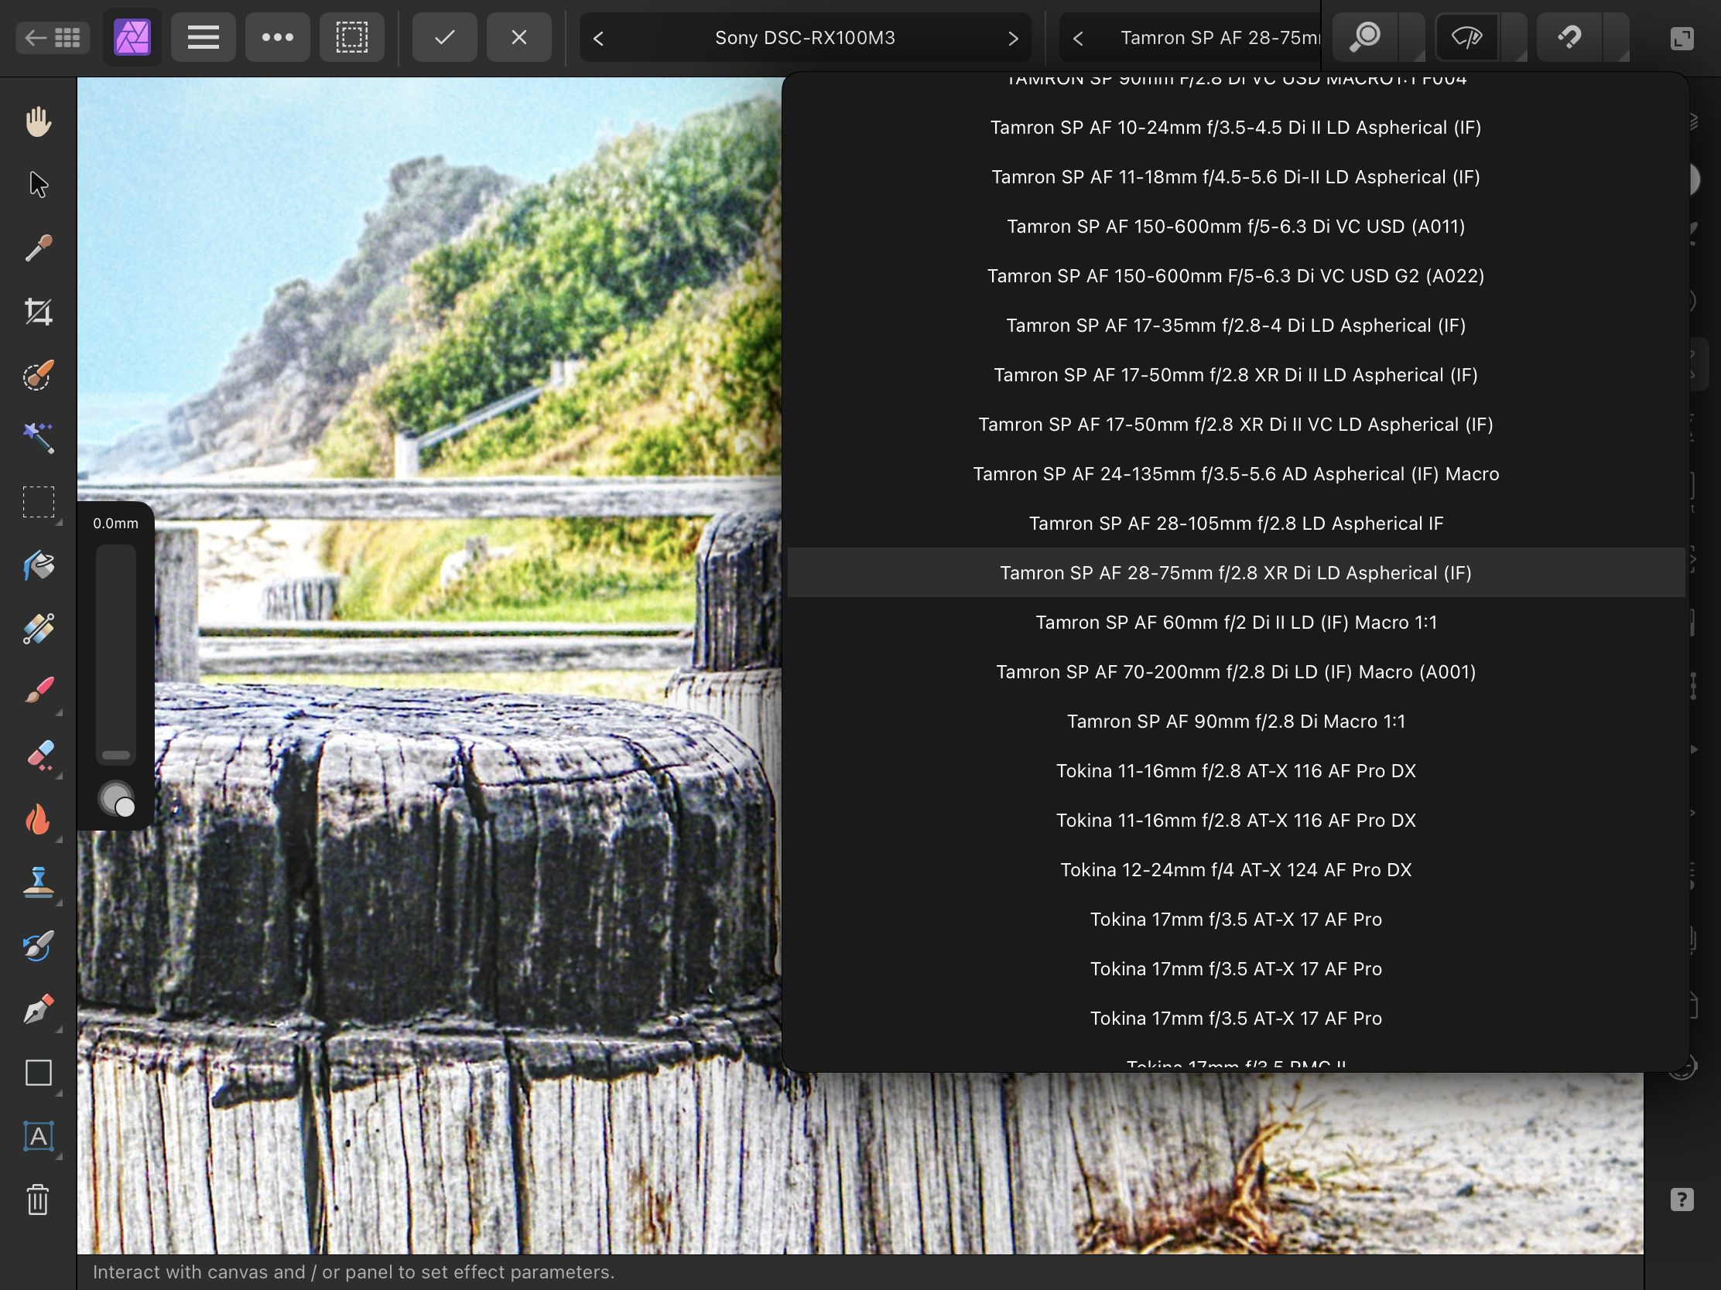This screenshot has height=1290, width=1721.
Task: Select Tamron SP AF 24-135mm AD Aspherical Macro
Action: point(1236,474)
